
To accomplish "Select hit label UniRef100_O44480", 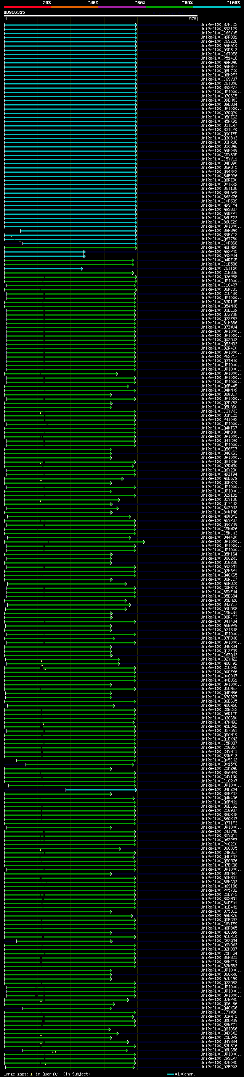I will point(218,537).
